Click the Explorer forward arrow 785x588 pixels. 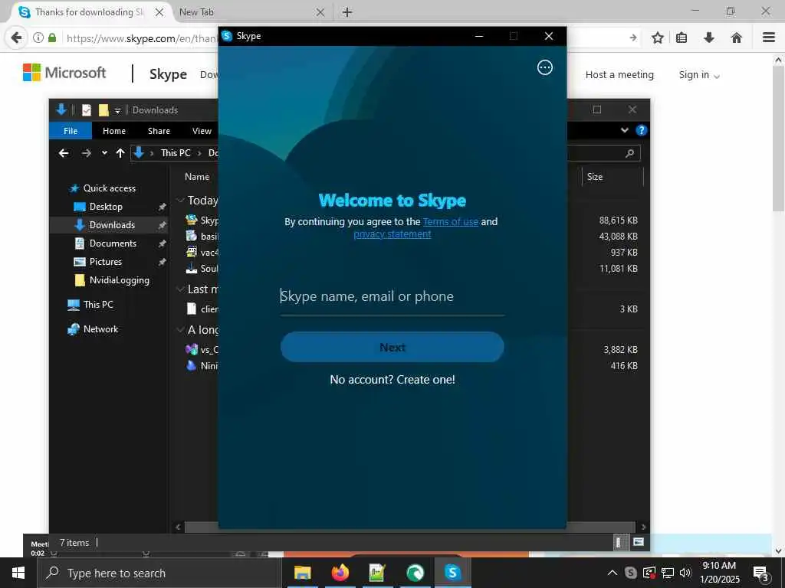(87, 153)
